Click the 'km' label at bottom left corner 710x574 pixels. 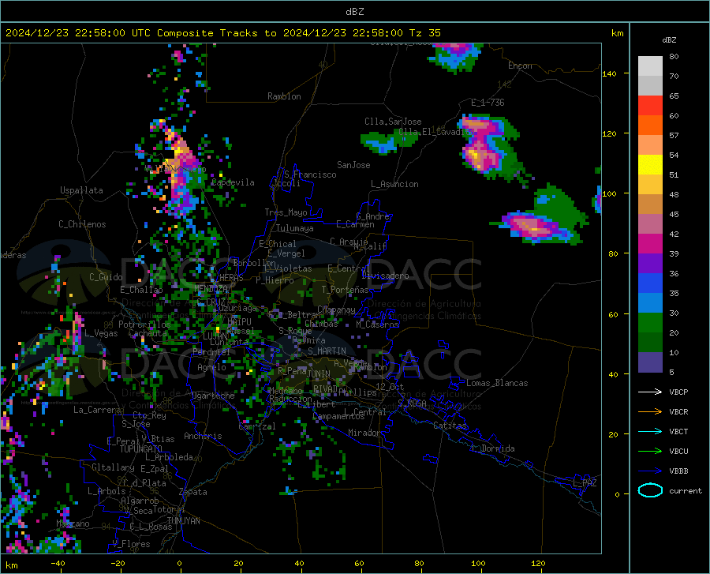(x=11, y=565)
